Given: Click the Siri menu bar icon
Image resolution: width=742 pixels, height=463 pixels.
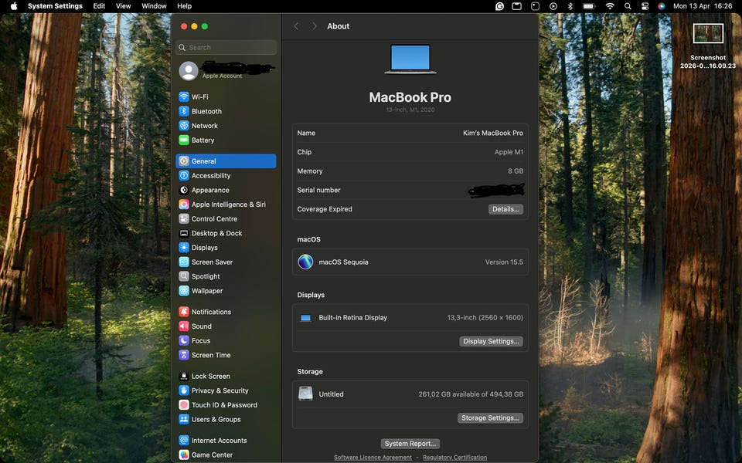Looking at the screenshot, I should click(662, 6).
